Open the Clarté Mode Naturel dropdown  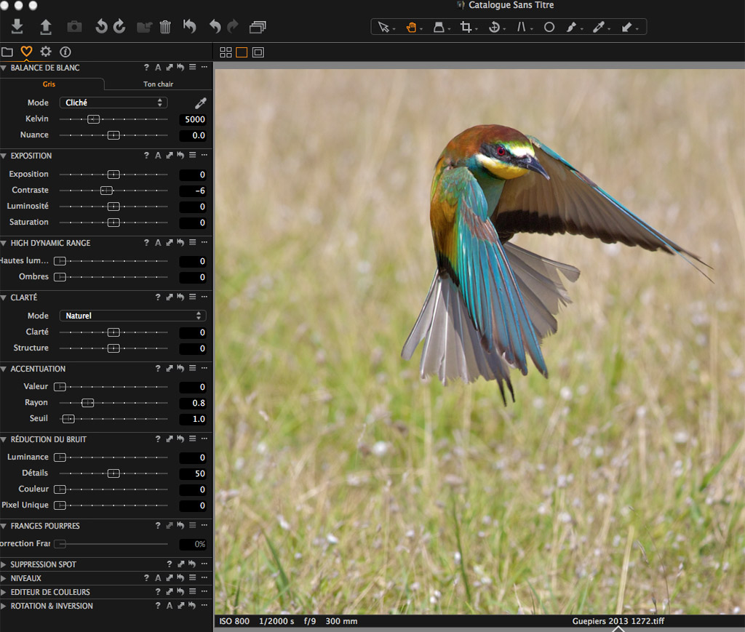(x=132, y=316)
